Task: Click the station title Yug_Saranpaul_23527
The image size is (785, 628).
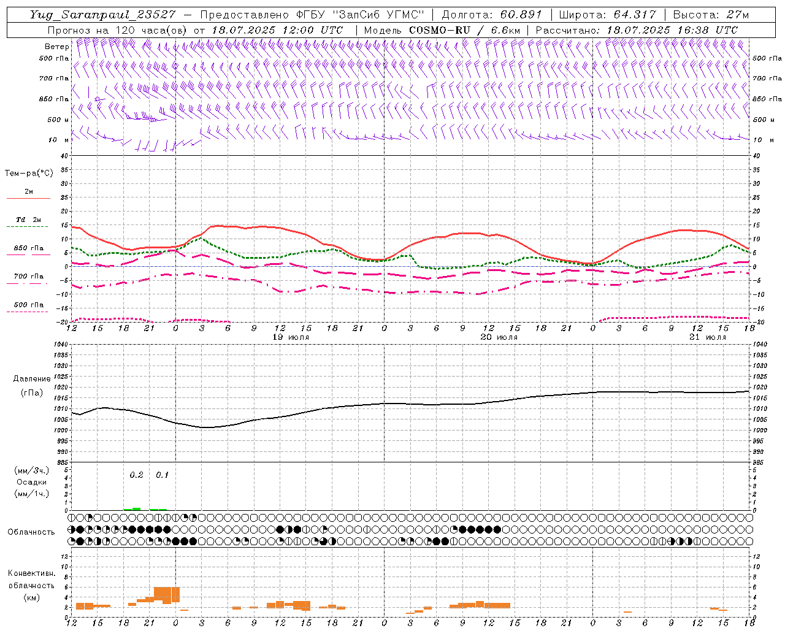Action: [103, 15]
